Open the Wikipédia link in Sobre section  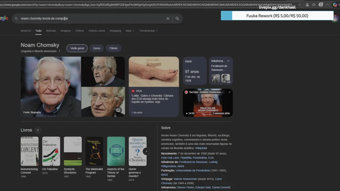click(x=201, y=148)
